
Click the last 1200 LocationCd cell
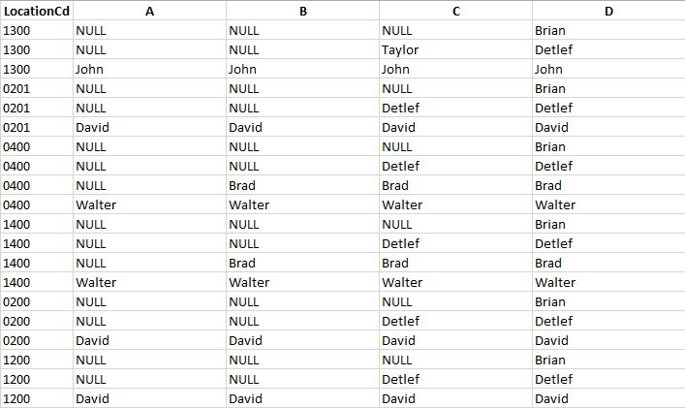(x=37, y=398)
